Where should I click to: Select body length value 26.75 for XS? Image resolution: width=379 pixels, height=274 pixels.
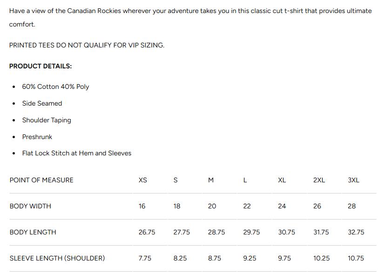147,232
